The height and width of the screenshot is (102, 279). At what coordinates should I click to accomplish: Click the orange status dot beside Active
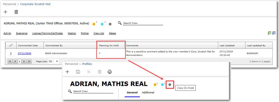pyautogui.click(x=94, y=24)
